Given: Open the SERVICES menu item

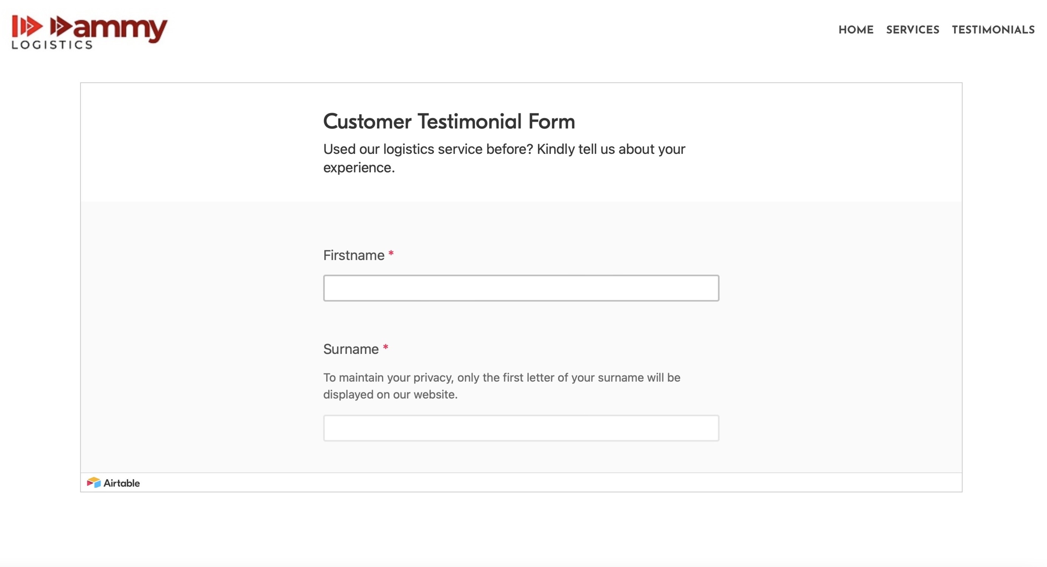Looking at the screenshot, I should click(912, 30).
